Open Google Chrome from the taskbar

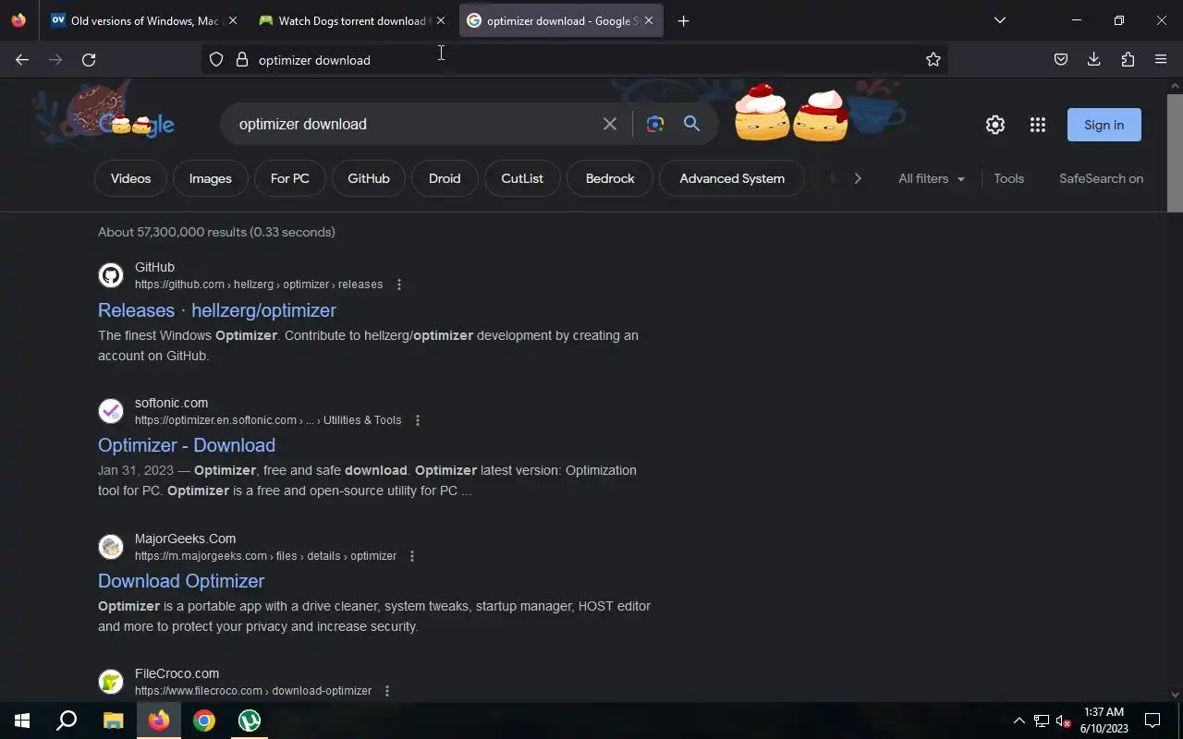(x=204, y=721)
